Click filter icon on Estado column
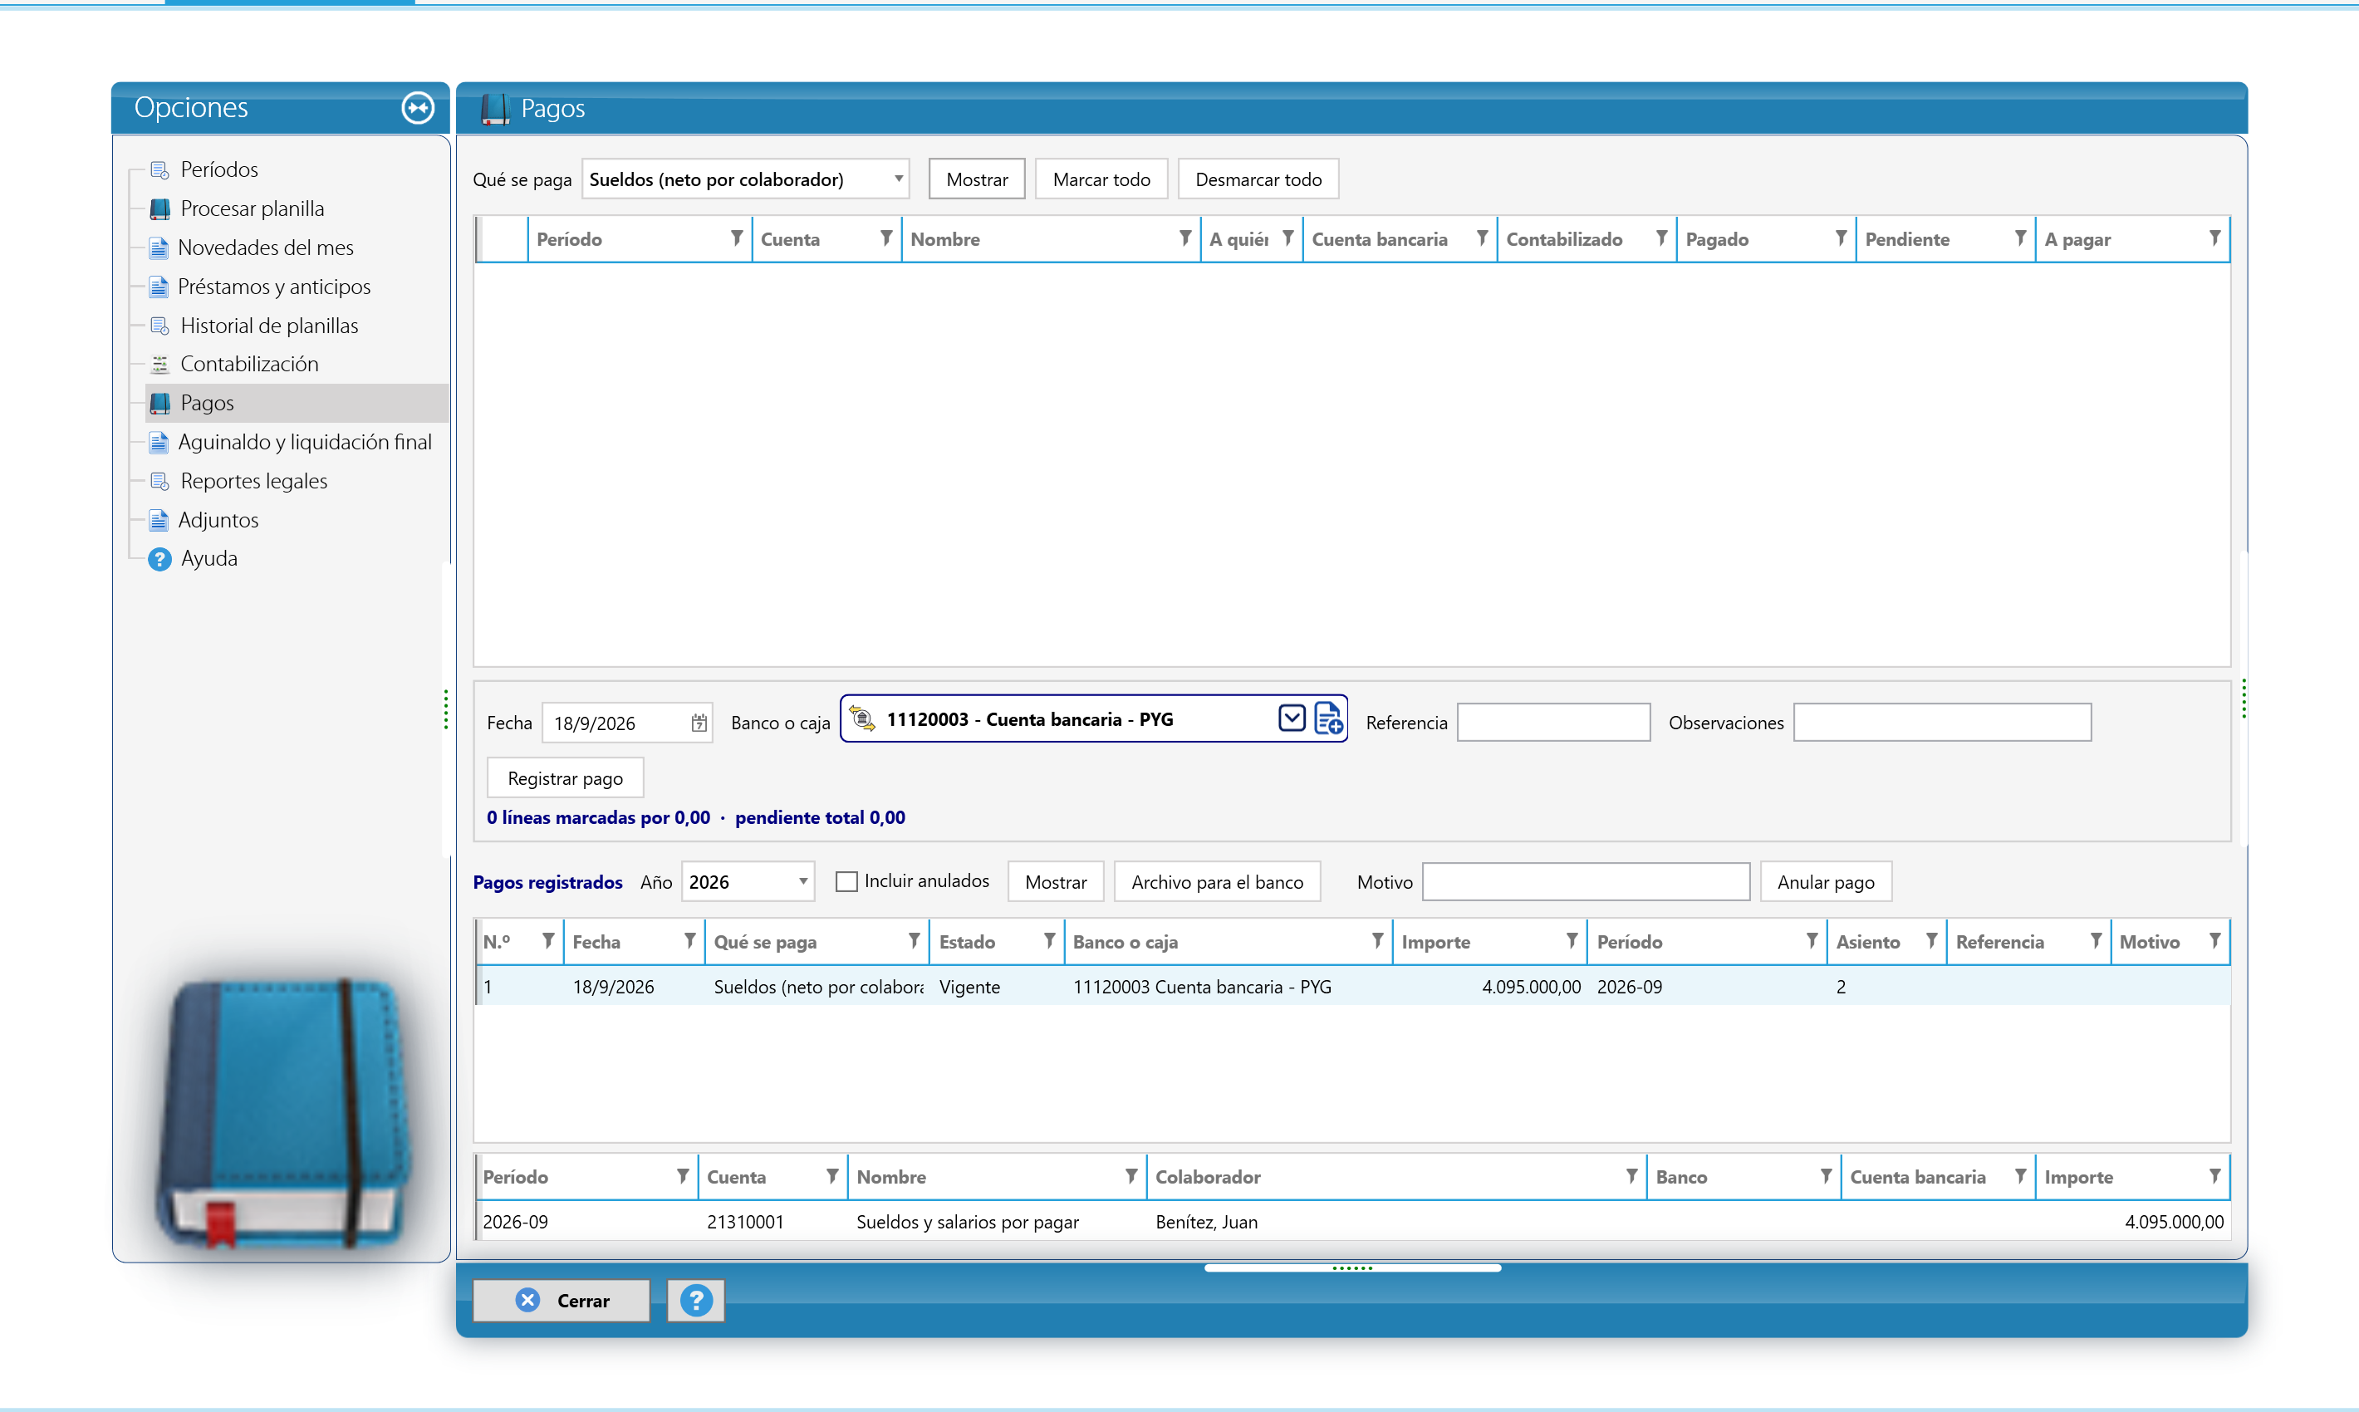2359x1412 pixels. point(1048,940)
